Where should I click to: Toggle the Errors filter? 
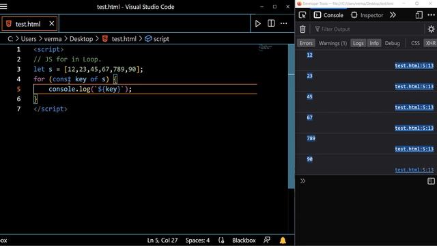[306, 43]
